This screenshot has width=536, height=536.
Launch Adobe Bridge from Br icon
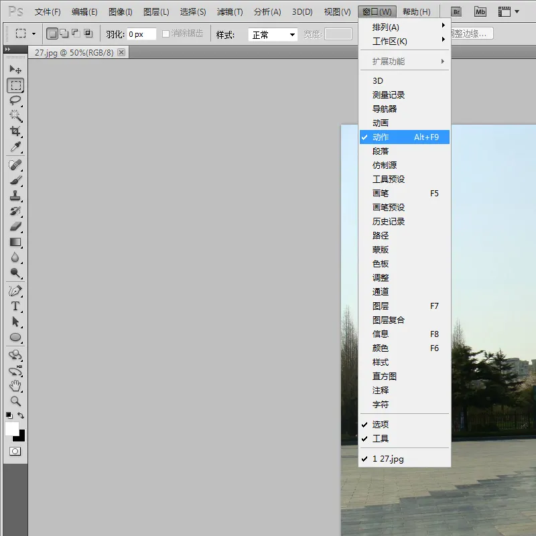point(456,12)
